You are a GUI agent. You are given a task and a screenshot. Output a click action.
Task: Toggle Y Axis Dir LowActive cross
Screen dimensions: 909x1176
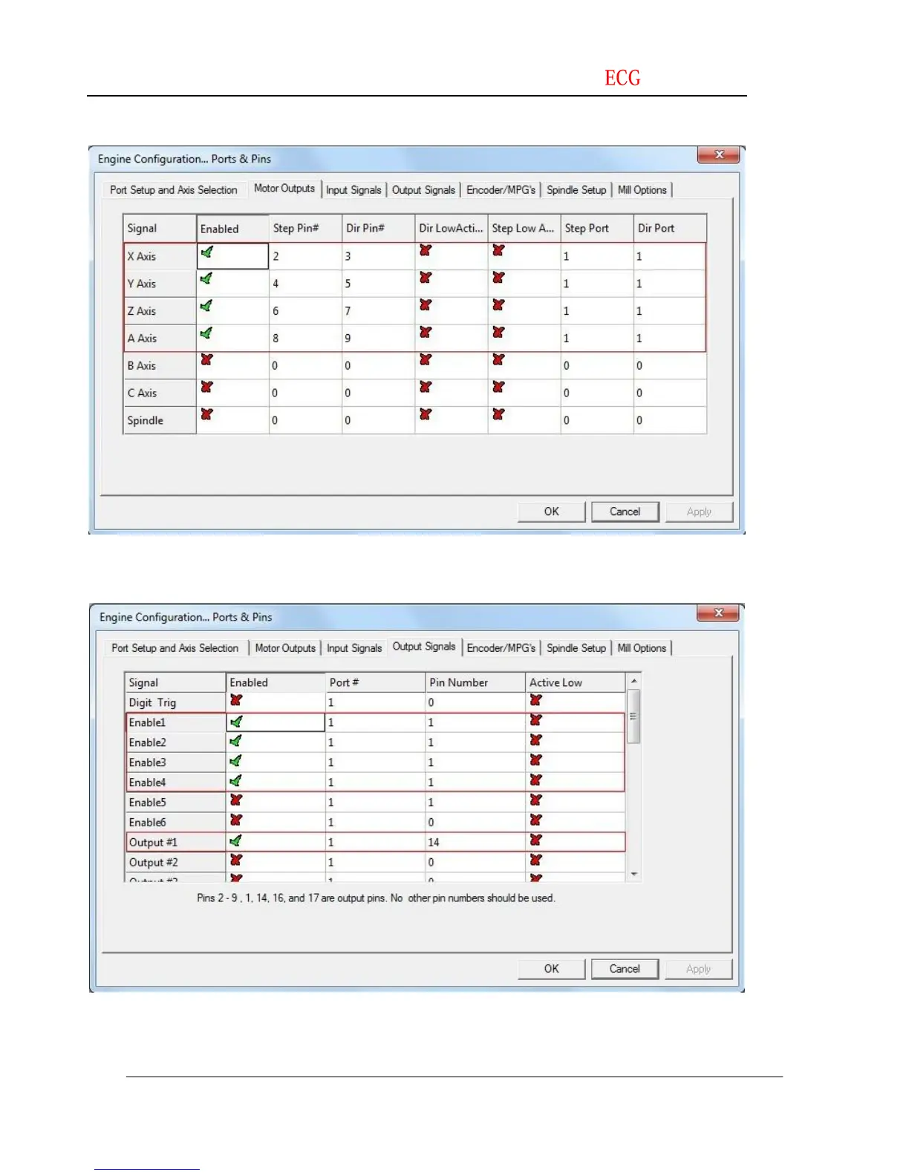(426, 277)
